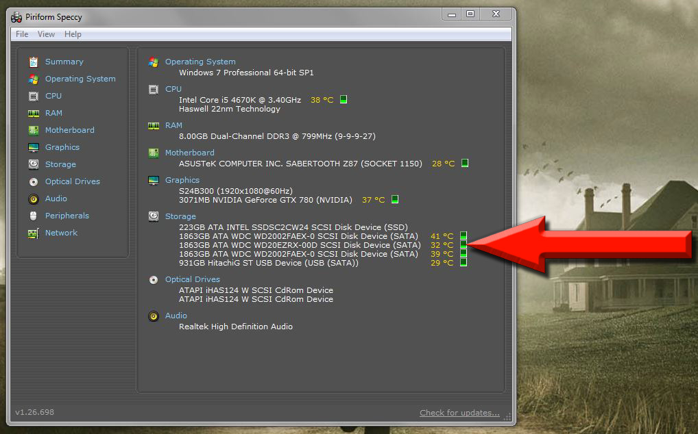698x434 pixels.
Task: View the Peripherals sidebar section
Action: coord(67,216)
